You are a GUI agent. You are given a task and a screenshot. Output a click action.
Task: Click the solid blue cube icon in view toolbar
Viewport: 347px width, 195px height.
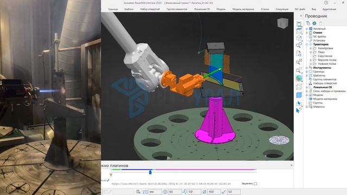tap(299, 95)
